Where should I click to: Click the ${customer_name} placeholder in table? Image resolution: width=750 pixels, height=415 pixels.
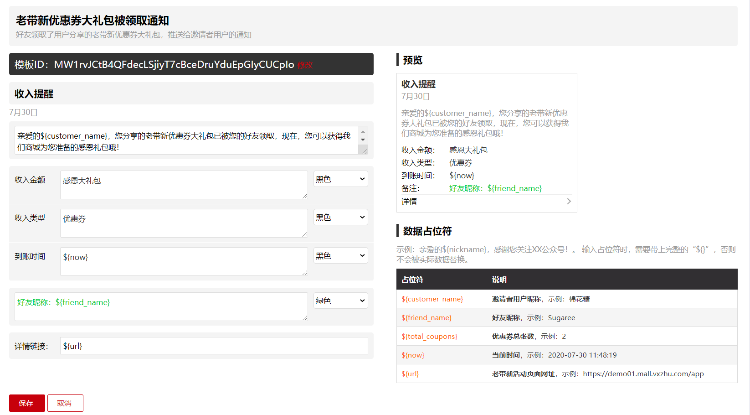click(432, 299)
